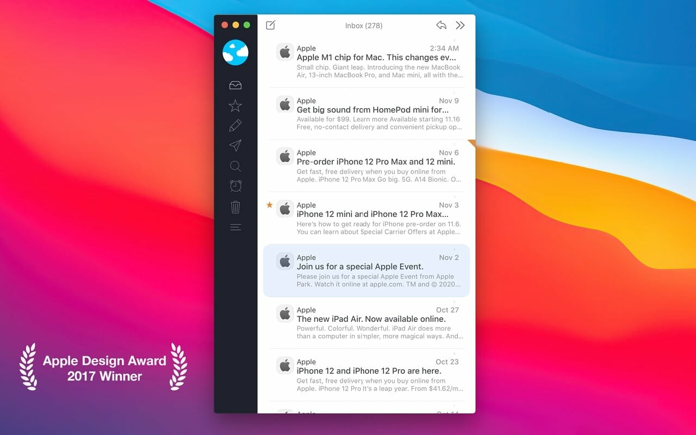This screenshot has width=696, height=435.
Task: Click Apple avatar on Oct 23 email
Action: [x=285, y=365]
